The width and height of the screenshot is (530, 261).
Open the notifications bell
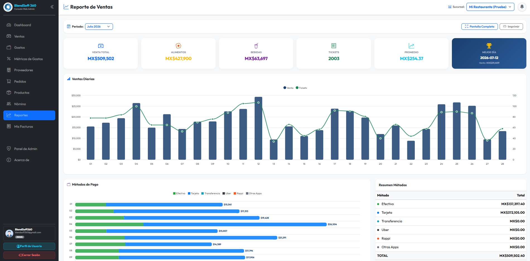coord(522,7)
